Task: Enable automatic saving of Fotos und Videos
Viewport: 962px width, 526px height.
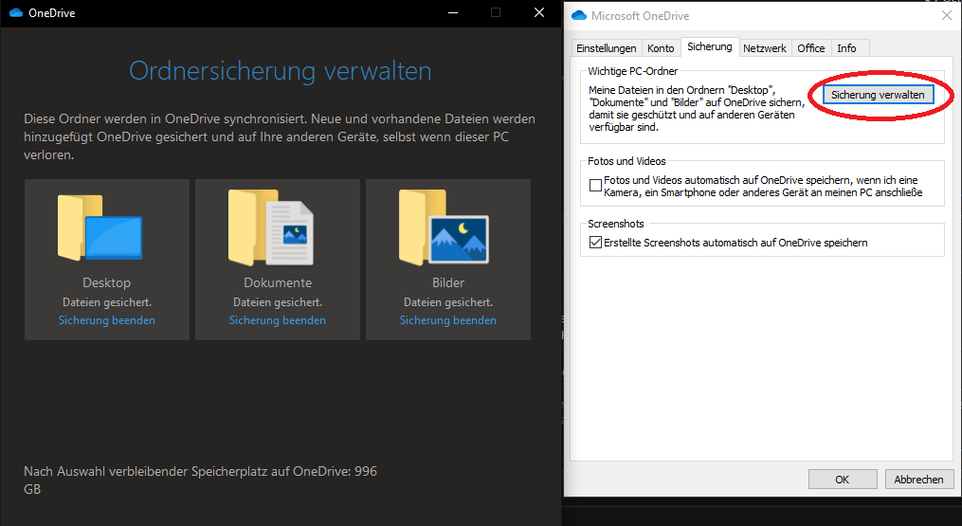Action: click(595, 186)
